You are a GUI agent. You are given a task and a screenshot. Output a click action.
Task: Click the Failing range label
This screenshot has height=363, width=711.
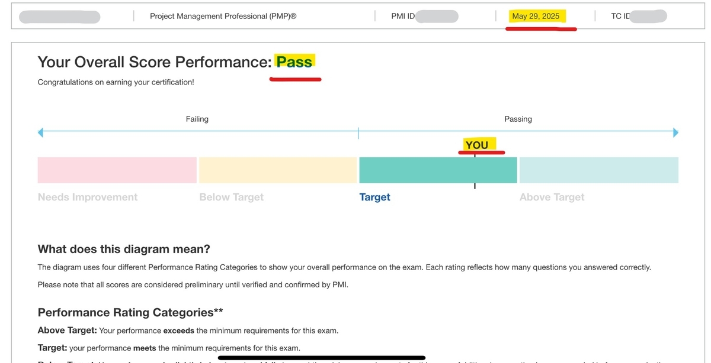(197, 119)
